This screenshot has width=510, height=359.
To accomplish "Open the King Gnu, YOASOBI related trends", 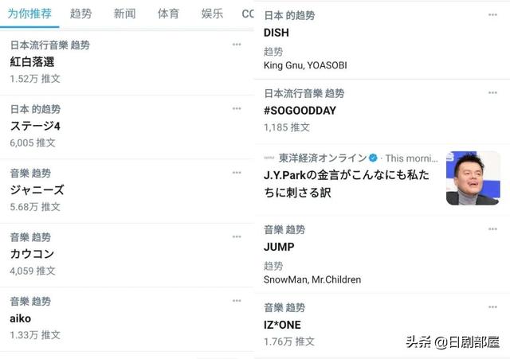I will (305, 65).
